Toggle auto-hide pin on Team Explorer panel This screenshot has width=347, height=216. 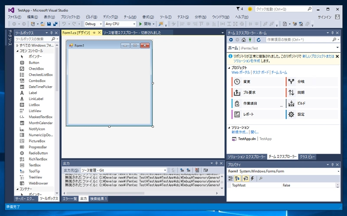pyautogui.click(x=332, y=33)
